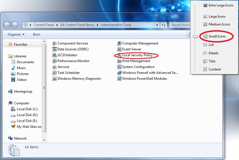
Task: Click navigation pane scrollbar down arrow
Action: pos(44,140)
